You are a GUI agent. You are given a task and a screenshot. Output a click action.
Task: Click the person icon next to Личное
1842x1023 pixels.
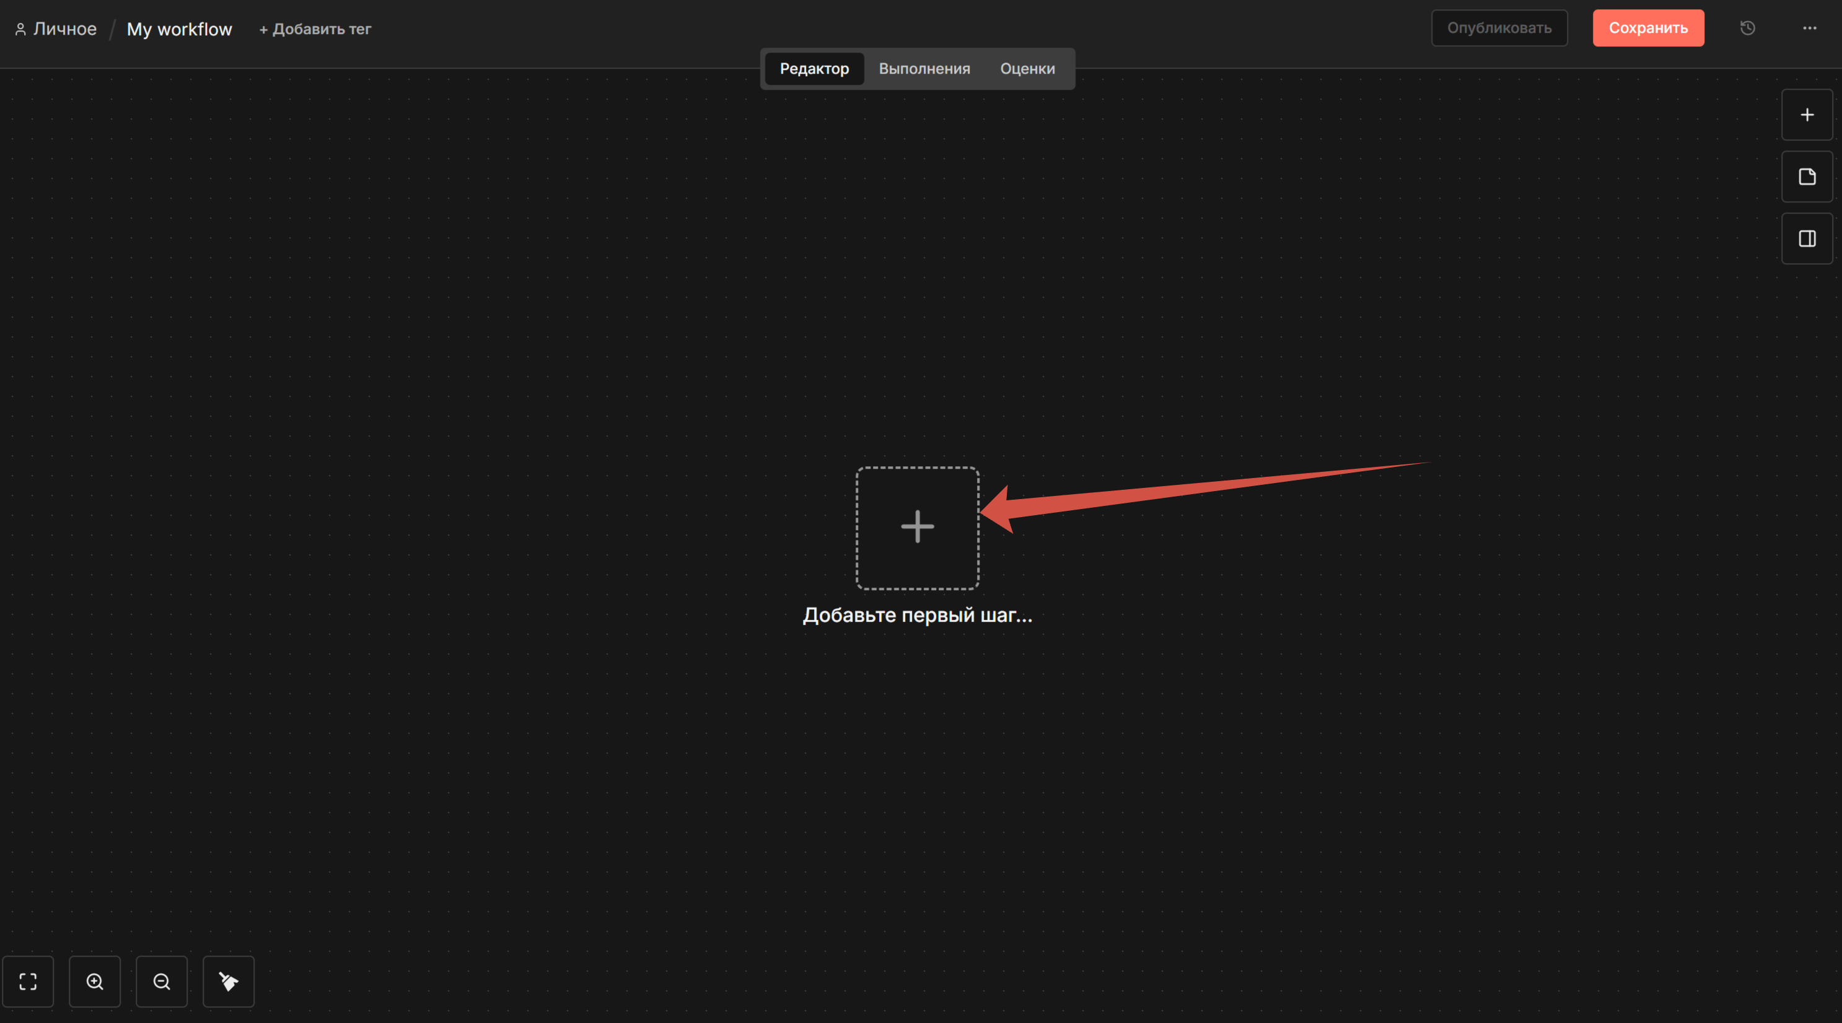pos(20,29)
